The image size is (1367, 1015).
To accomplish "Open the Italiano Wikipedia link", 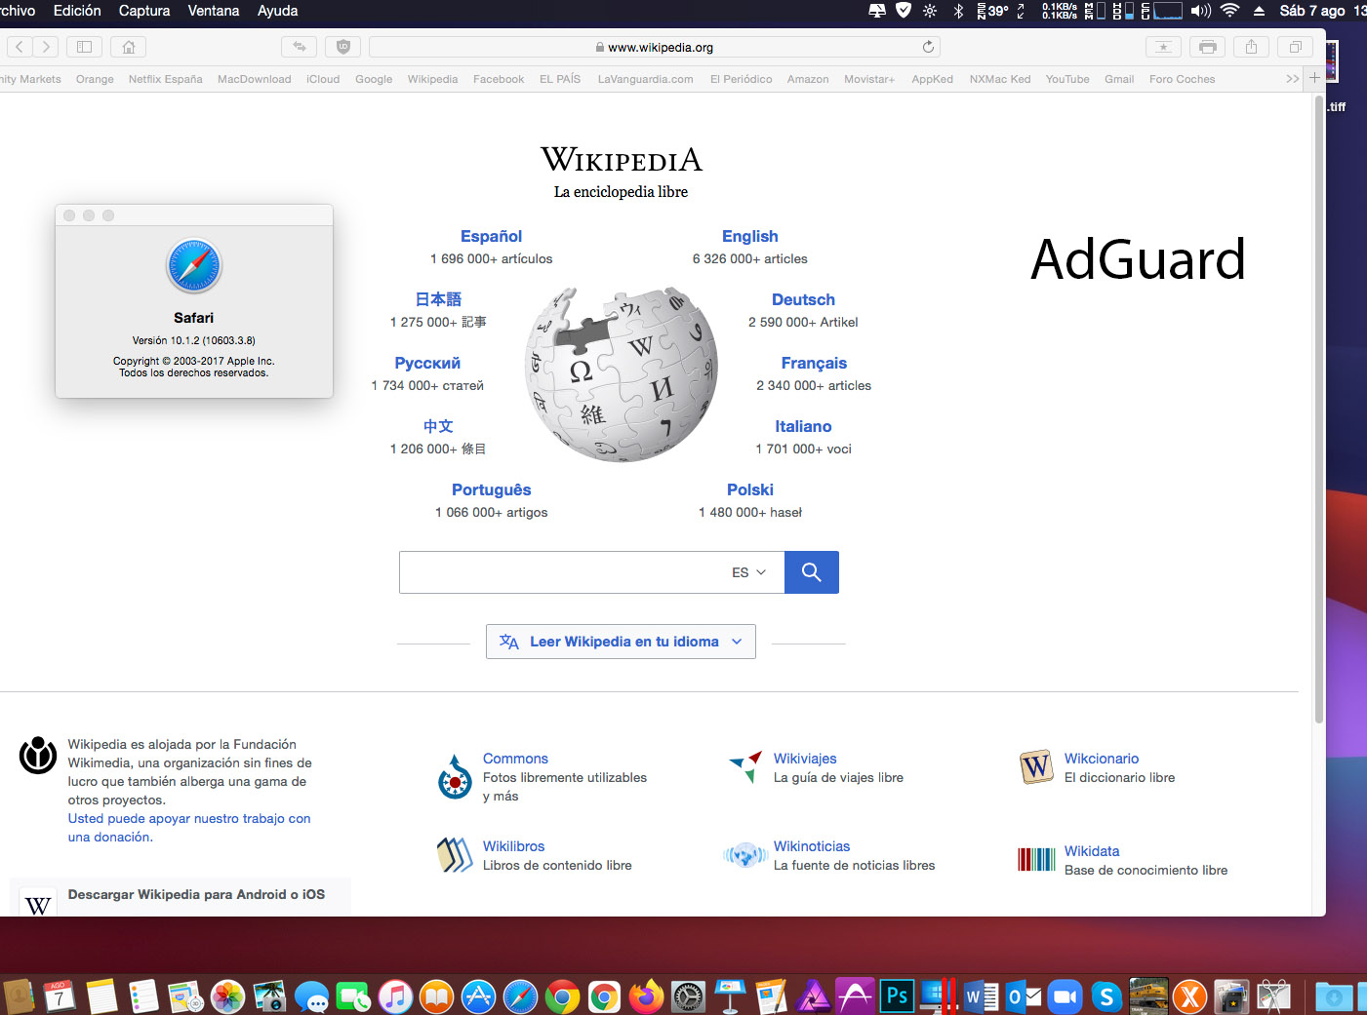I will [x=803, y=426].
